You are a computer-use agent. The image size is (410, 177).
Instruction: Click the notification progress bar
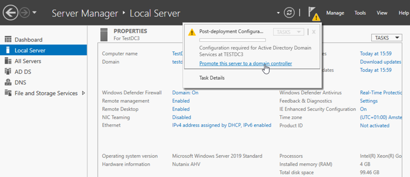[232, 40]
